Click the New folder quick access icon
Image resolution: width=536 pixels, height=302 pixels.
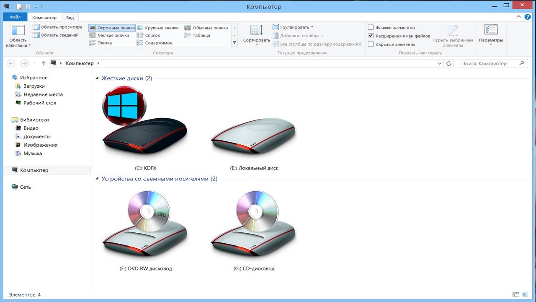[x=28, y=7]
